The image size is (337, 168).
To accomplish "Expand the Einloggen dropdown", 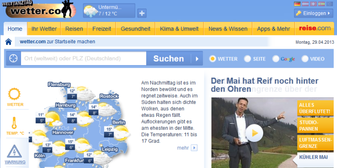I will pos(313,13).
